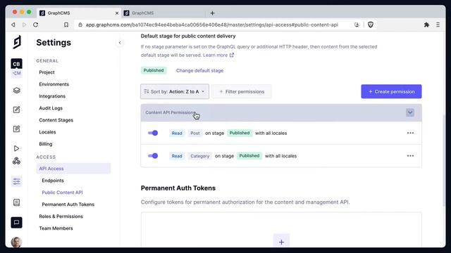Open the Webhooks icon

tap(16, 161)
